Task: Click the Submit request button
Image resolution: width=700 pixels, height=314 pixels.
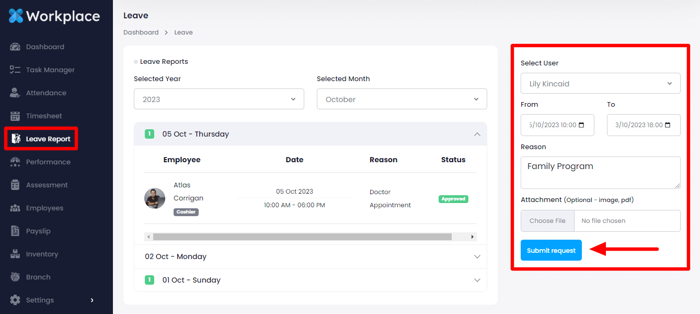Action: pos(551,251)
